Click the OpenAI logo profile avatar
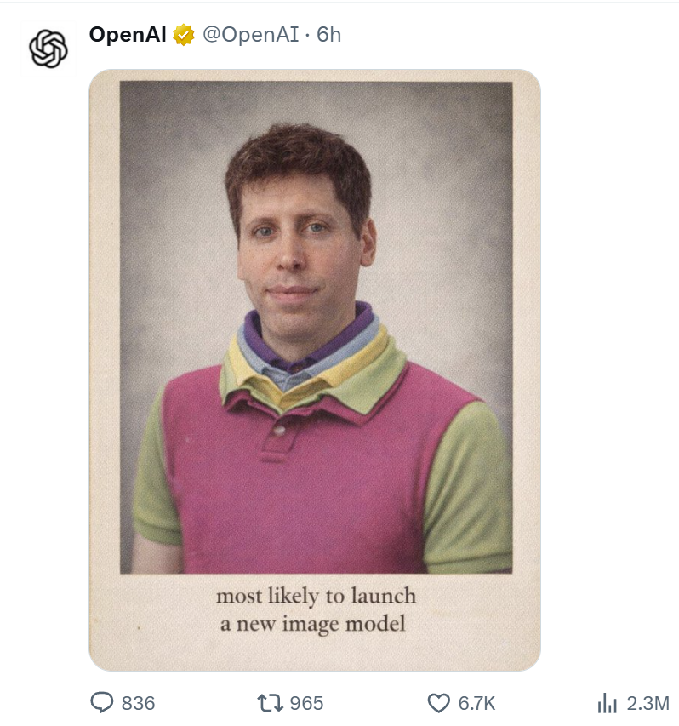The height and width of the screenshot is (726, 679). [x=48, y=49]
